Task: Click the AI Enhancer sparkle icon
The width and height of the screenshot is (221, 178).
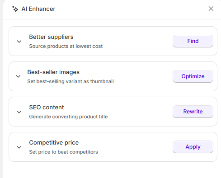Action: click(x=15, y=9)
